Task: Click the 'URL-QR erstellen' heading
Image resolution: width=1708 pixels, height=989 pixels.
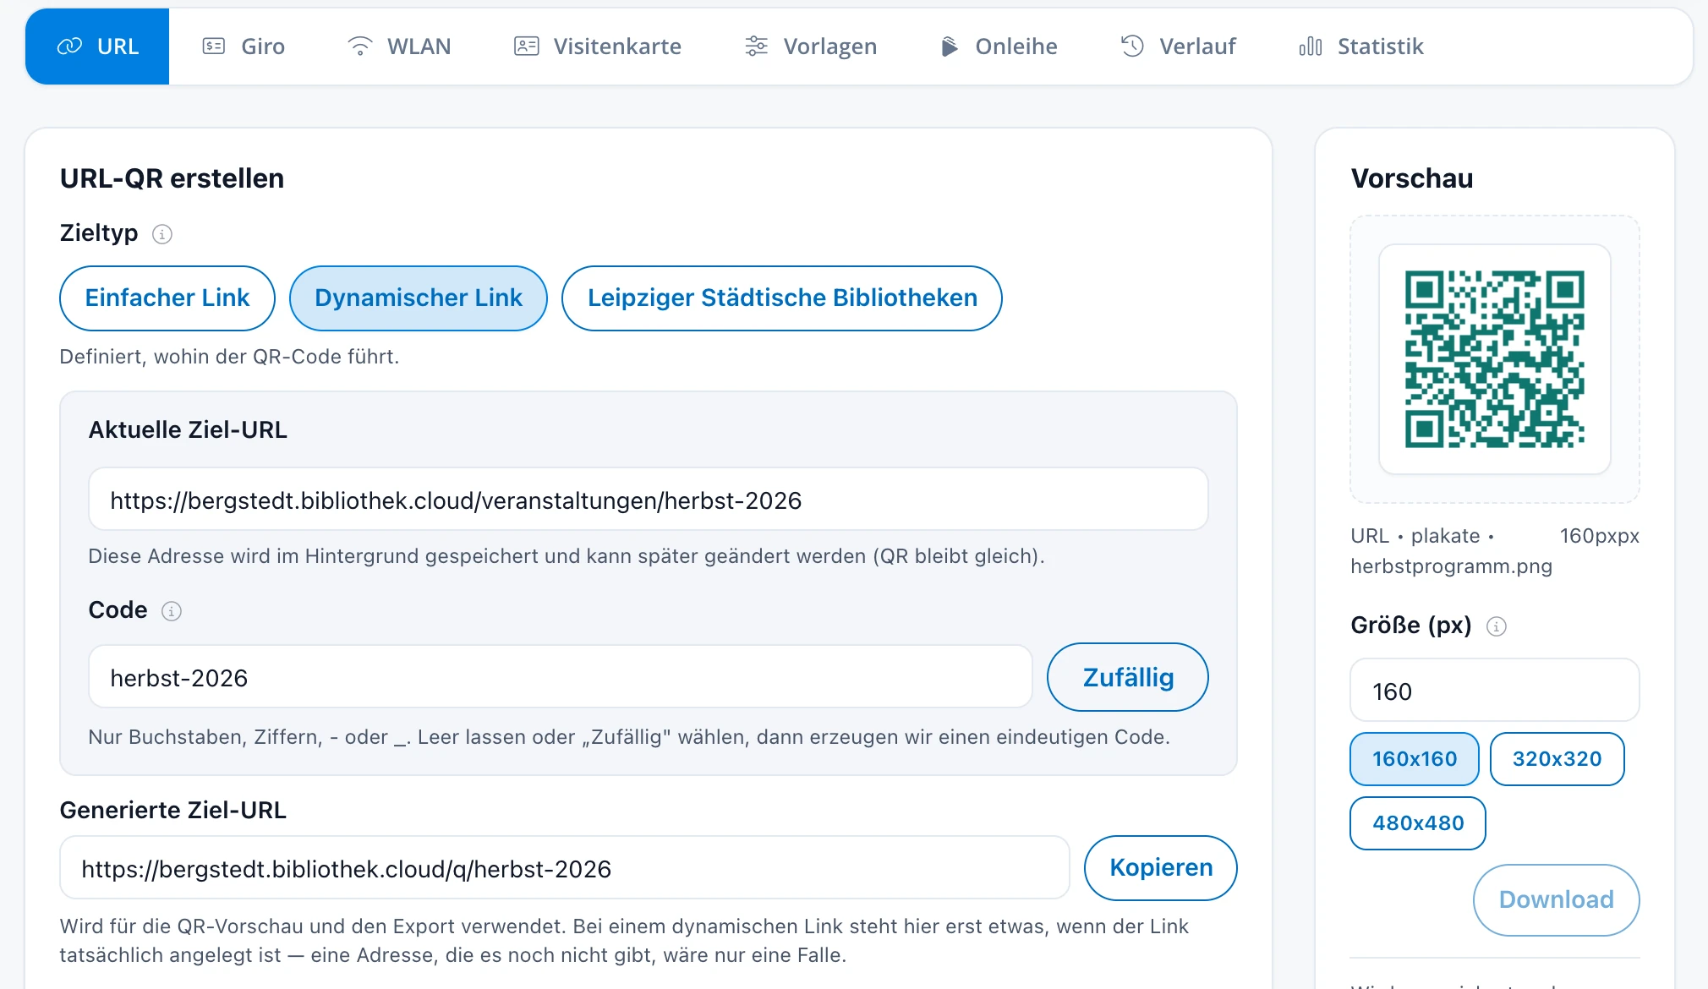Action: point(172,178)
